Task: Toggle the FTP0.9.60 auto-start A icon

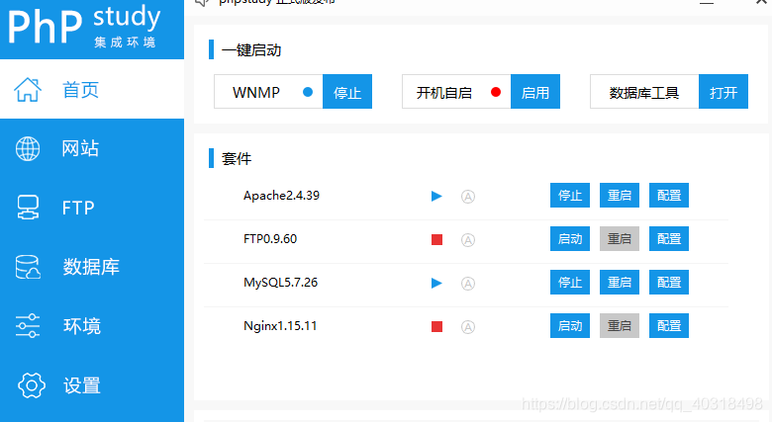Action: coord(468,240)
